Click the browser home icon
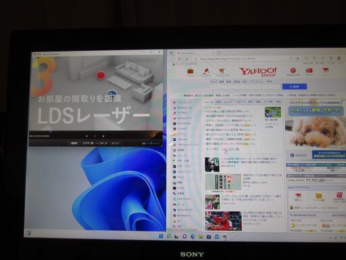Screen dimensions: 346x260 (187, 59)
